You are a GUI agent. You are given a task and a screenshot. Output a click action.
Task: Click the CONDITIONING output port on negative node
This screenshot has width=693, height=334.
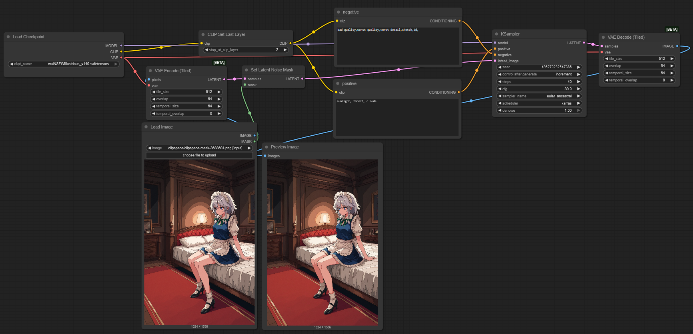(x=459, y=21)
